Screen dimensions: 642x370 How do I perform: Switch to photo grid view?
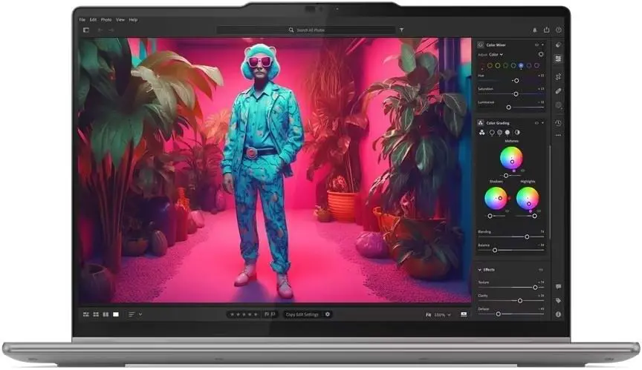[x=86, y=314]
